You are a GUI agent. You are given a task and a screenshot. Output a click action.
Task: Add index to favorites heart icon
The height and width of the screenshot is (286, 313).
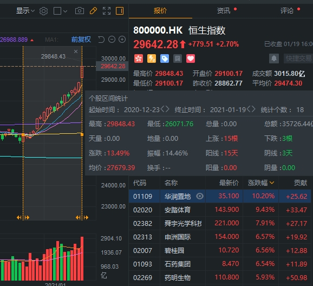[x=191, y=58]
